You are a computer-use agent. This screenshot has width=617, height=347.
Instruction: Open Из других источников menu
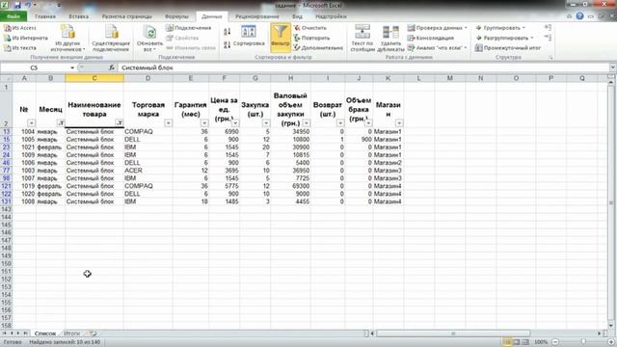(67, 38)
